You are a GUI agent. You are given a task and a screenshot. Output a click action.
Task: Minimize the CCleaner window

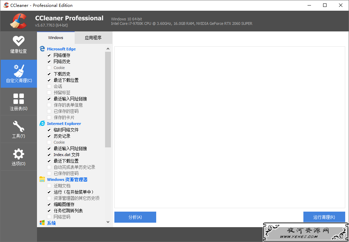[309, 5]
